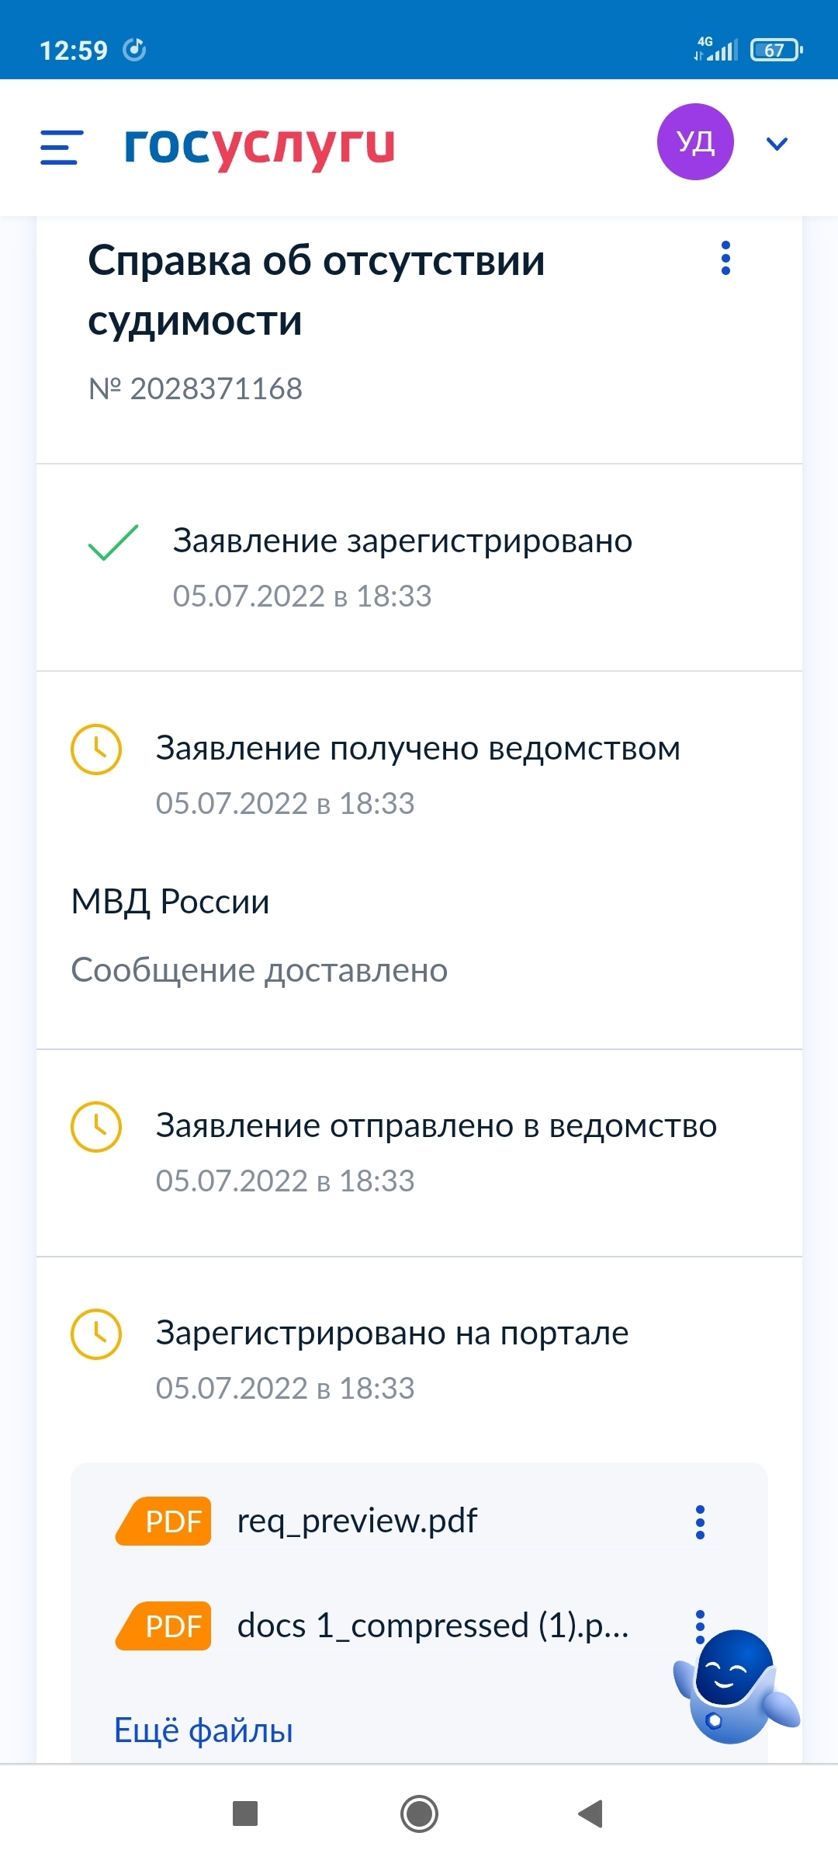Open the УД profile avatar

[694, 142]
